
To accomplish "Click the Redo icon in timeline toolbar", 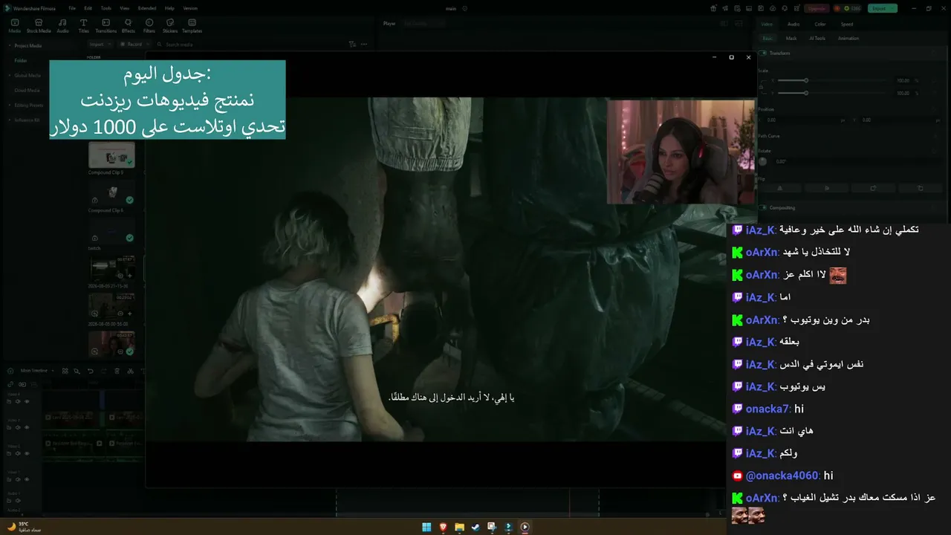I will pyautogui.click(x=103, y=371).
